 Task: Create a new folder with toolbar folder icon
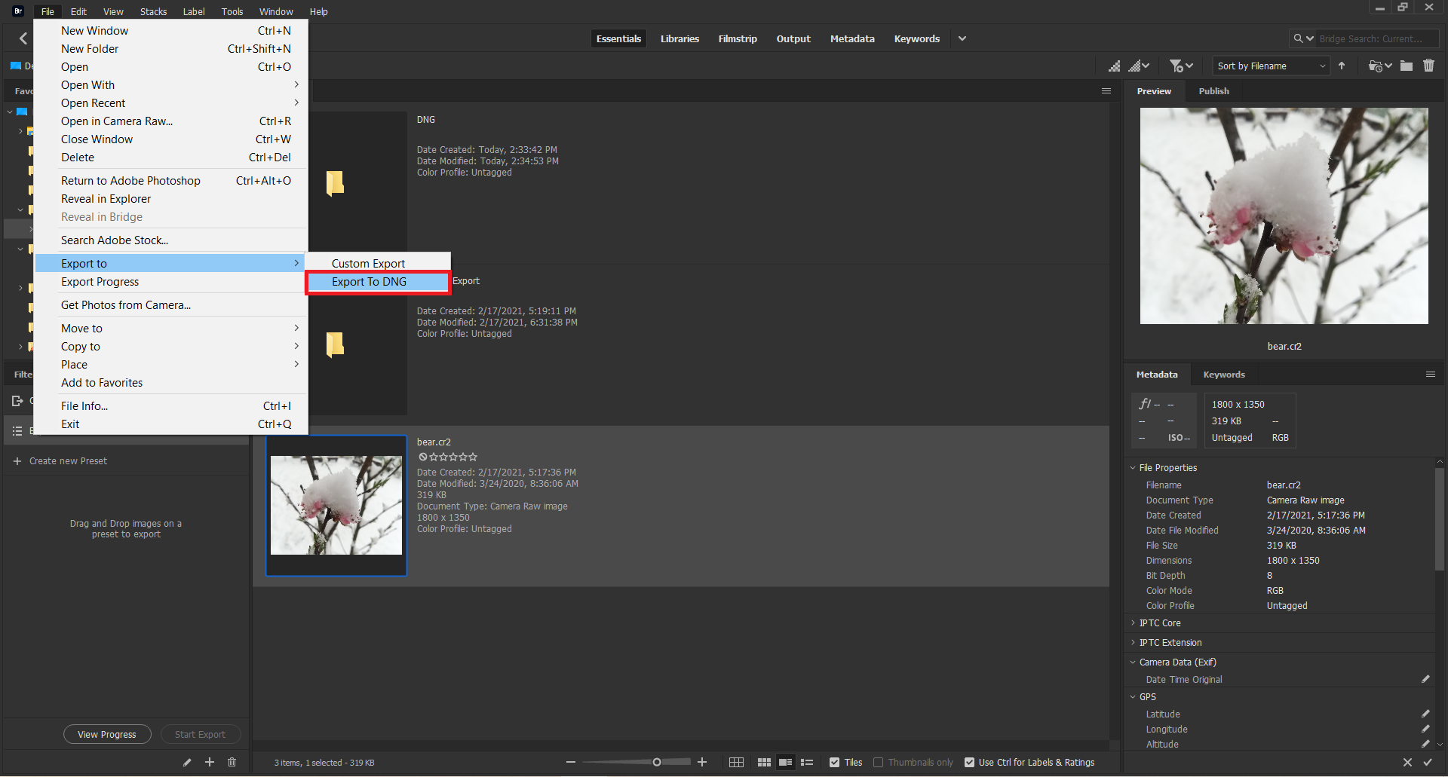pyautogui.click(x=1406, y=66)
